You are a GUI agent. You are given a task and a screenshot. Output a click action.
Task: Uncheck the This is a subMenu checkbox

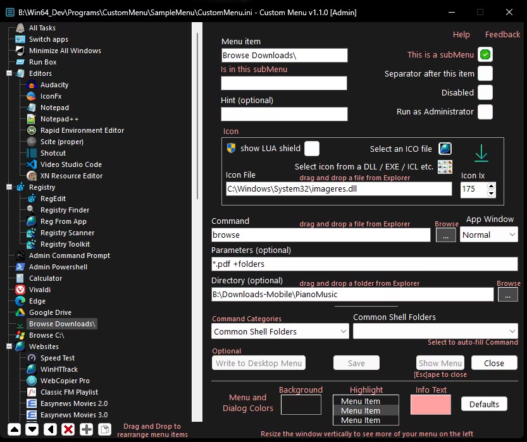(485, 54)
